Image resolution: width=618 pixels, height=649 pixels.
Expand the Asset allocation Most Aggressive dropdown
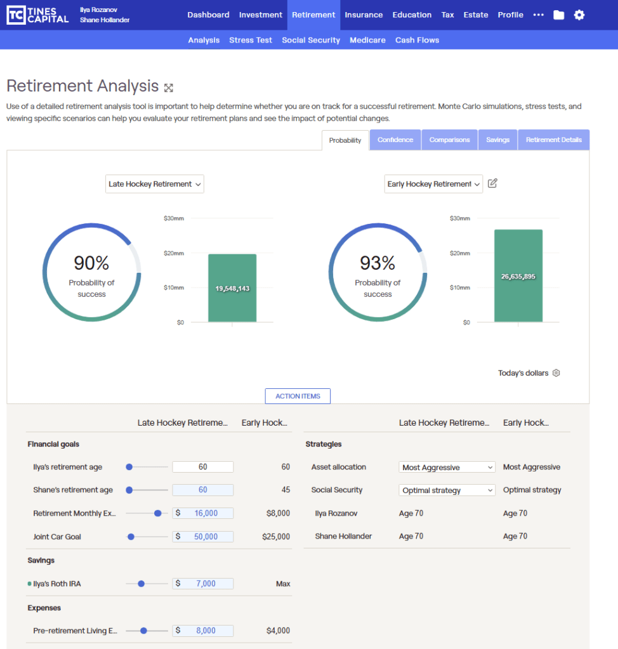447,468
